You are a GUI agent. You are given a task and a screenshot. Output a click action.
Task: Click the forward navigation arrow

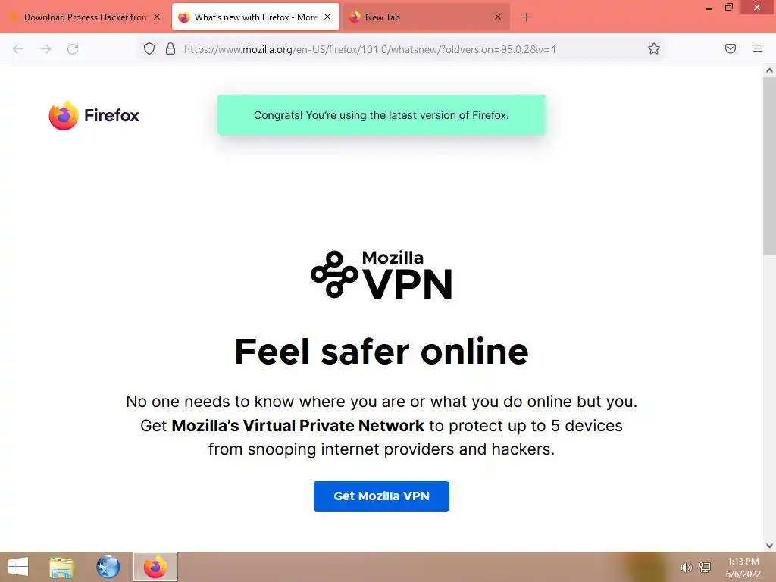45,49
